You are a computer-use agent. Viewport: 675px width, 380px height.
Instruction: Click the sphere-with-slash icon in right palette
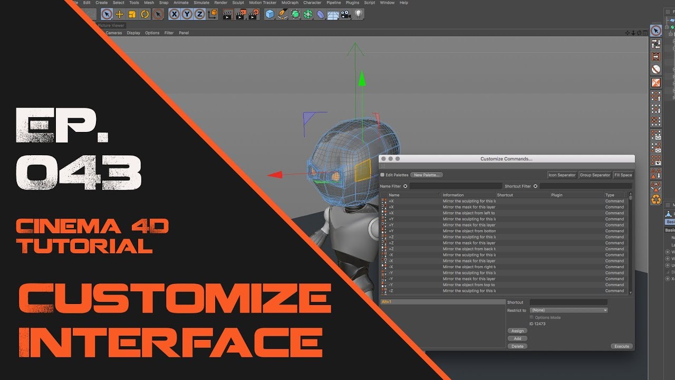click(x=655, y=69)
